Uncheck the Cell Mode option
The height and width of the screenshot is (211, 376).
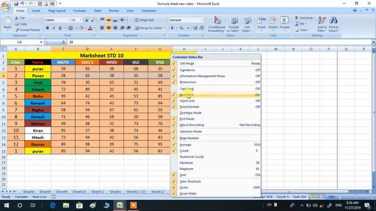click(216, 63)
